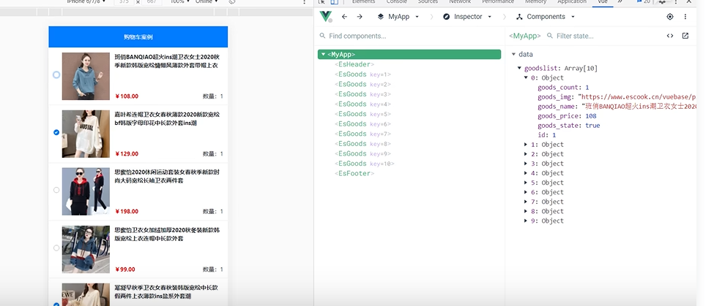
Task: Activate select component in page target icon
Action: [x=670, y=16]
